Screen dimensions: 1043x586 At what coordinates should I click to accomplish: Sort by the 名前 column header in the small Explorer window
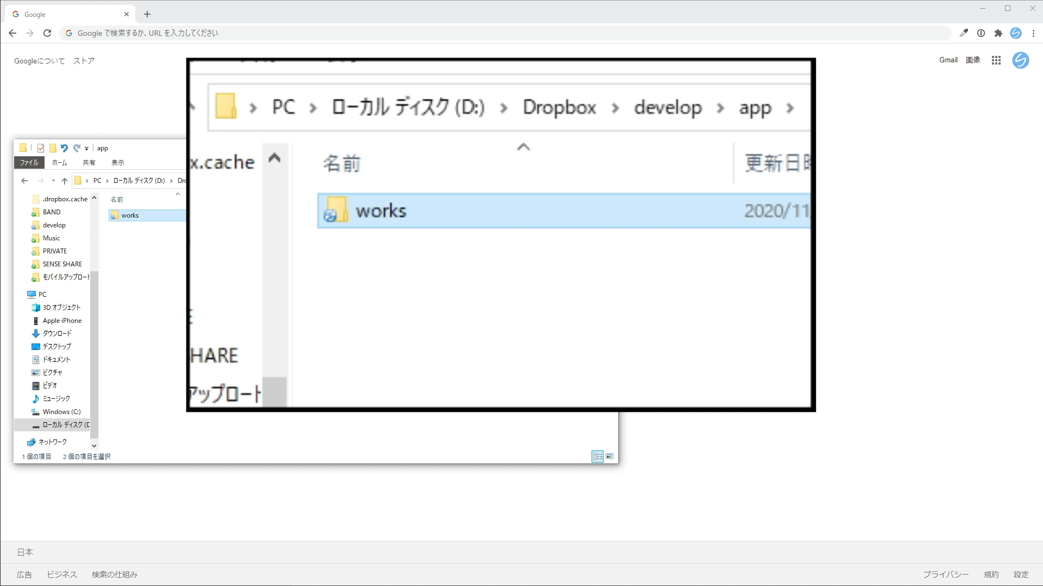117,200
